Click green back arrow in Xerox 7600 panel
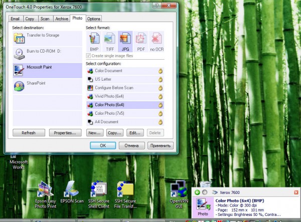This screenshot has height=222, width=301. pyautogui.click(x=197, y=192)
